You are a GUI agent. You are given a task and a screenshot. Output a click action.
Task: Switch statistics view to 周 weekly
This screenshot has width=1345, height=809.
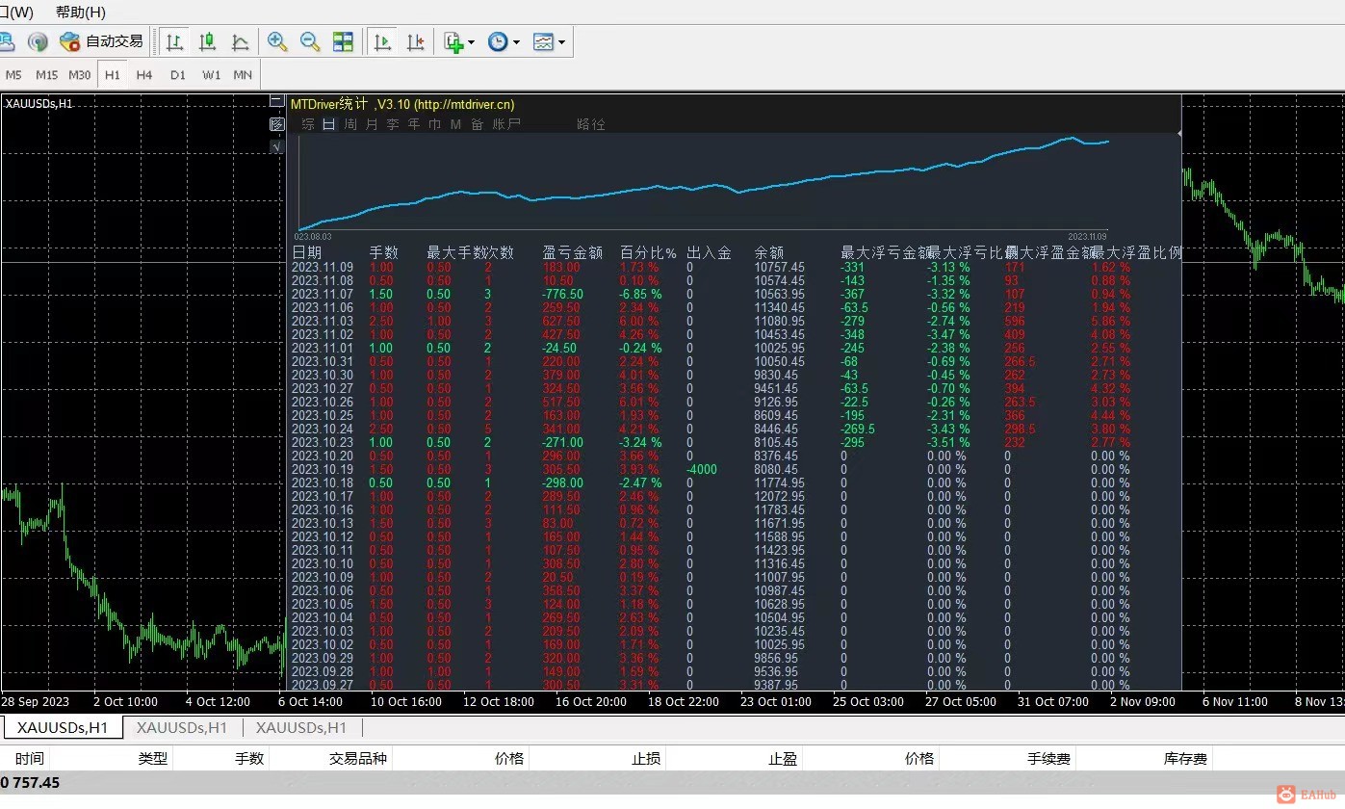coord(350,123)
